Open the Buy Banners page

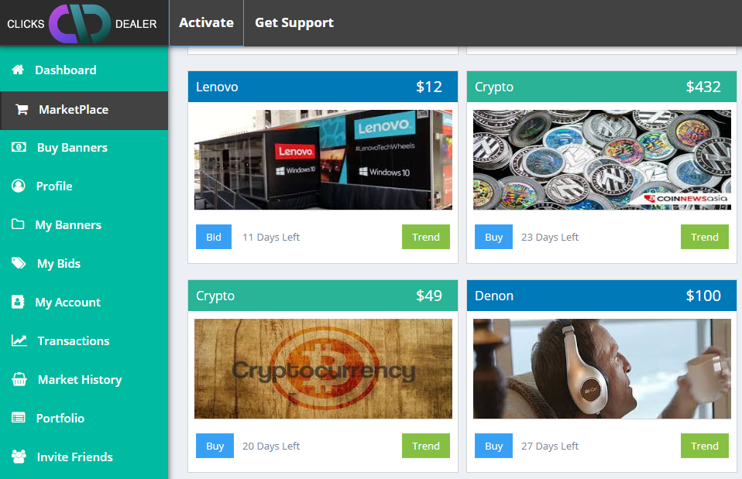[84, 148]
